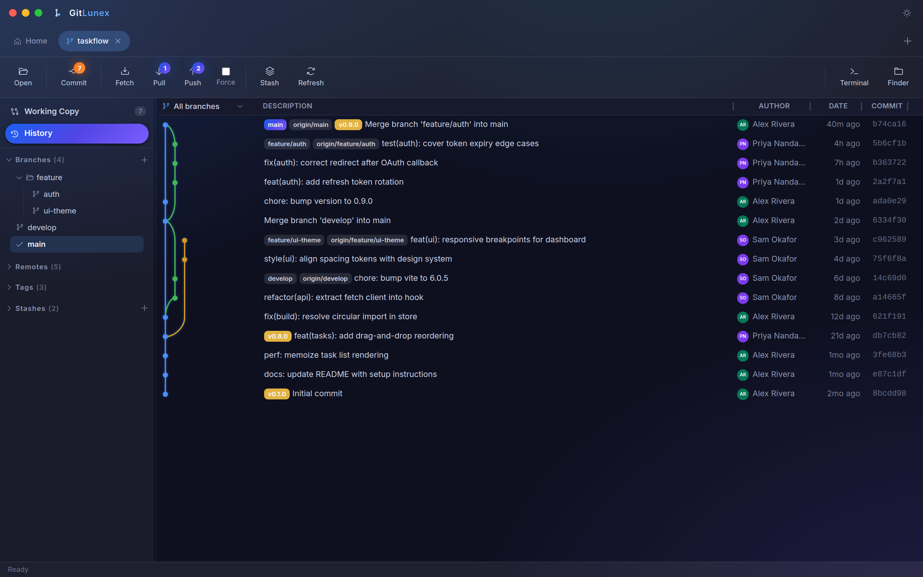Create a new branch with the plus icon

coord(144,160)
